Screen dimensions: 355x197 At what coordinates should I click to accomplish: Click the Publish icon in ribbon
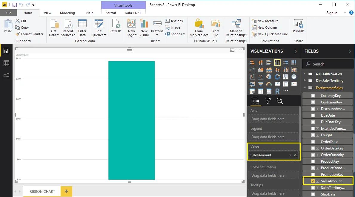tap(298, 26)
